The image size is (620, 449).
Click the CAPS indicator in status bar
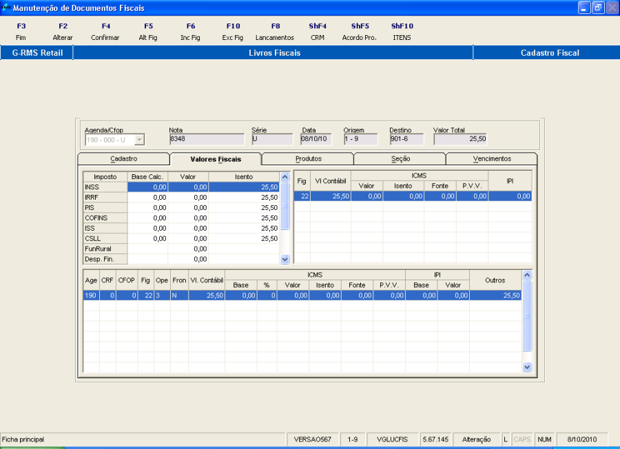tap(522, 439)
